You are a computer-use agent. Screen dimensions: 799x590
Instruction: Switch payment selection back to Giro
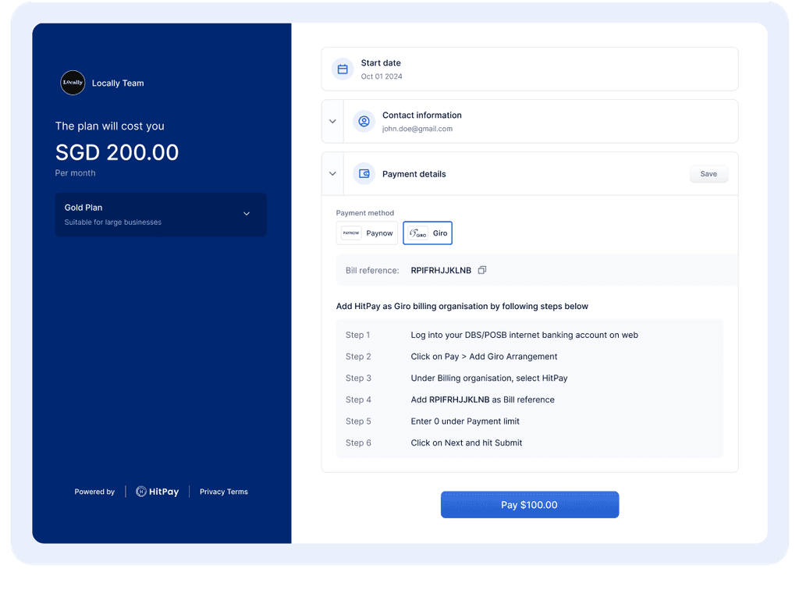(x=428, y=233)
